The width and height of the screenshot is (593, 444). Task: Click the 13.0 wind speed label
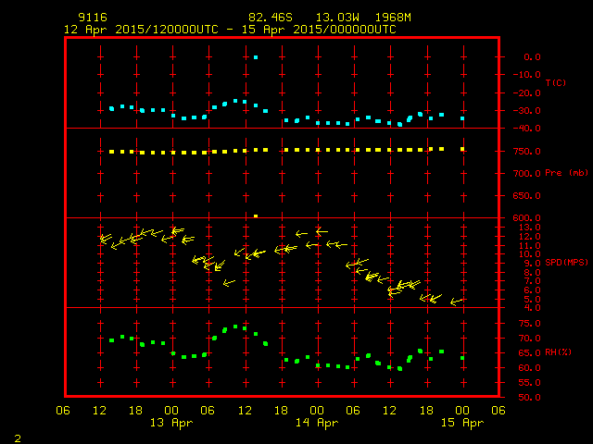click(x=530, y=228)
